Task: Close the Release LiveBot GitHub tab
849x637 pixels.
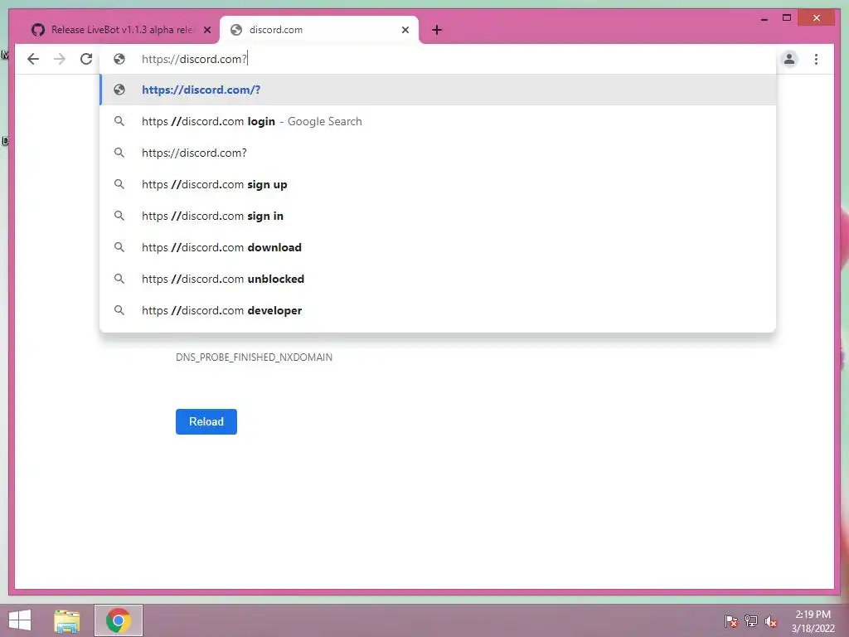Action: click(x=206, y=30)
